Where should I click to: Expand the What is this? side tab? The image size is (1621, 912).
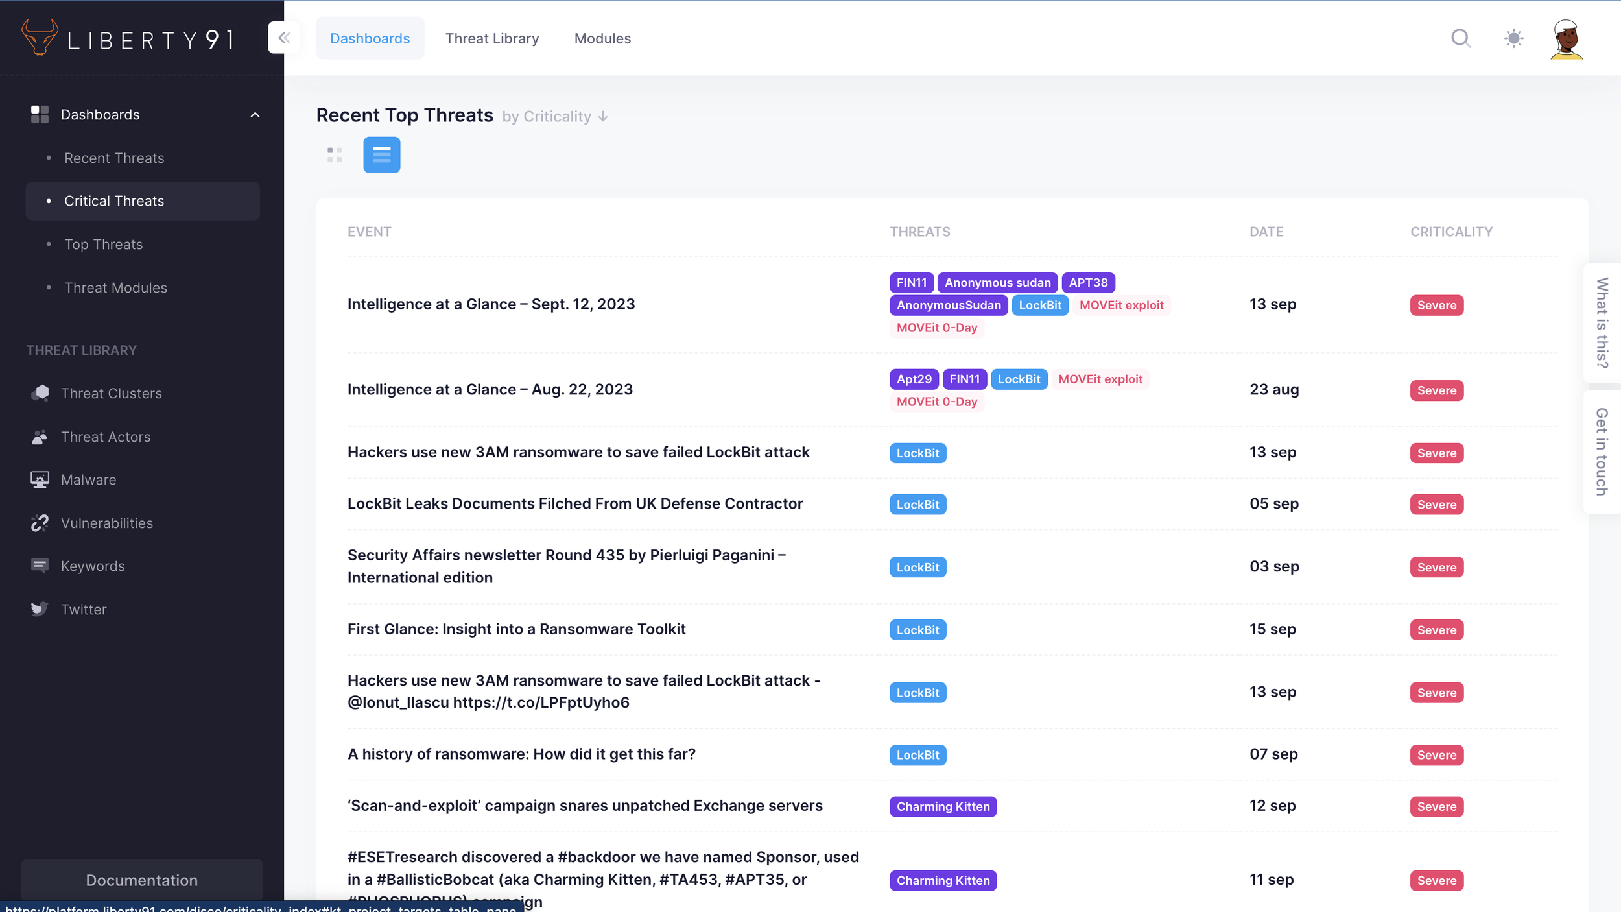pyautogui.click(x=1602, y=323)
